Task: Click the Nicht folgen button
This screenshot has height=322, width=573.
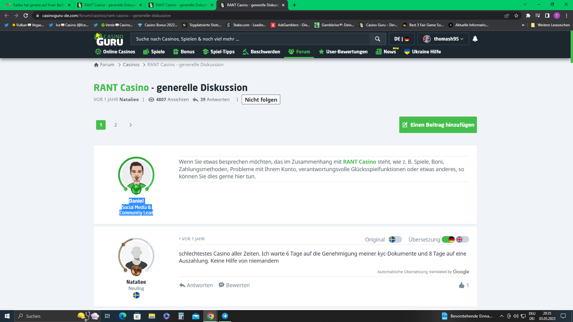Action: [261, 100]
